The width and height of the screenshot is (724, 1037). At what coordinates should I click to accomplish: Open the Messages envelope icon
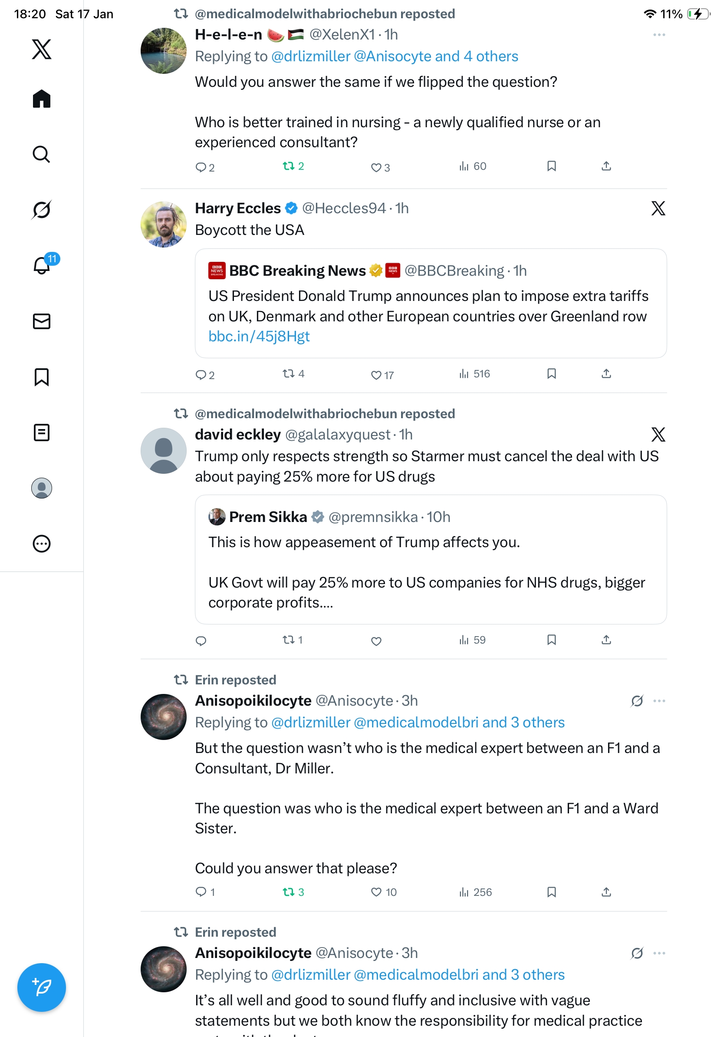[42, 321]
